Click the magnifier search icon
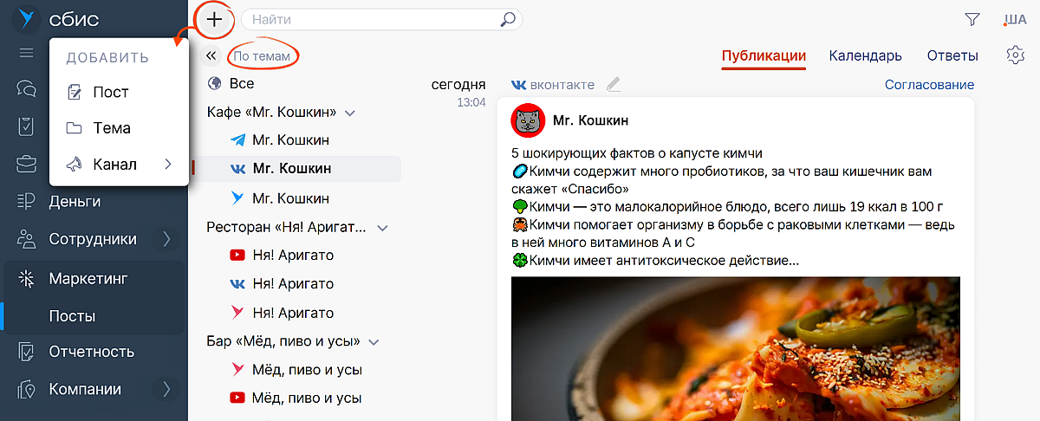This screenshot has height=421, width=1040. coord(509,19)
